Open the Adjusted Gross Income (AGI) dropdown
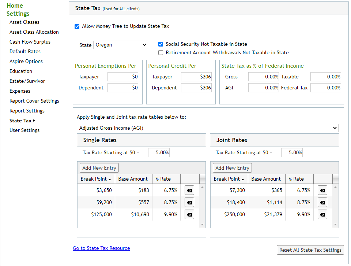 208,128
